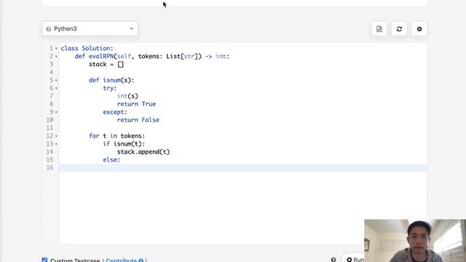
Task: Run the code with the Run button
Action: tap(354, 259)
